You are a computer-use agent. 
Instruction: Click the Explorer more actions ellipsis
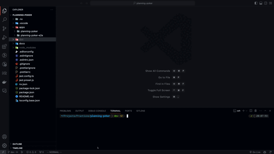pyautogui.click(x=52, y=10)
